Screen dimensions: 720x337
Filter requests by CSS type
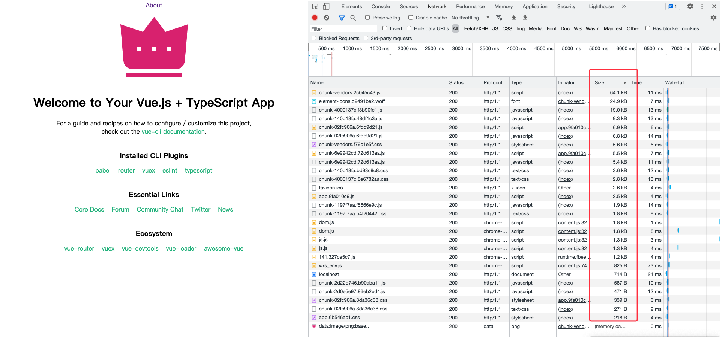507,28
